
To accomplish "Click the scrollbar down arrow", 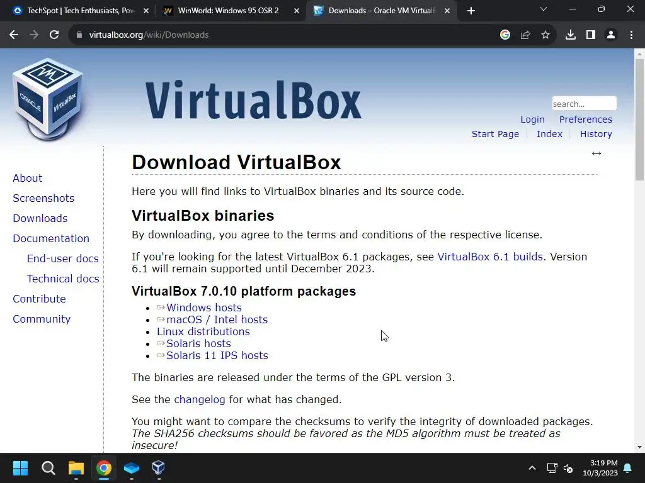I will pyautogui.click(x=639, y=447).
